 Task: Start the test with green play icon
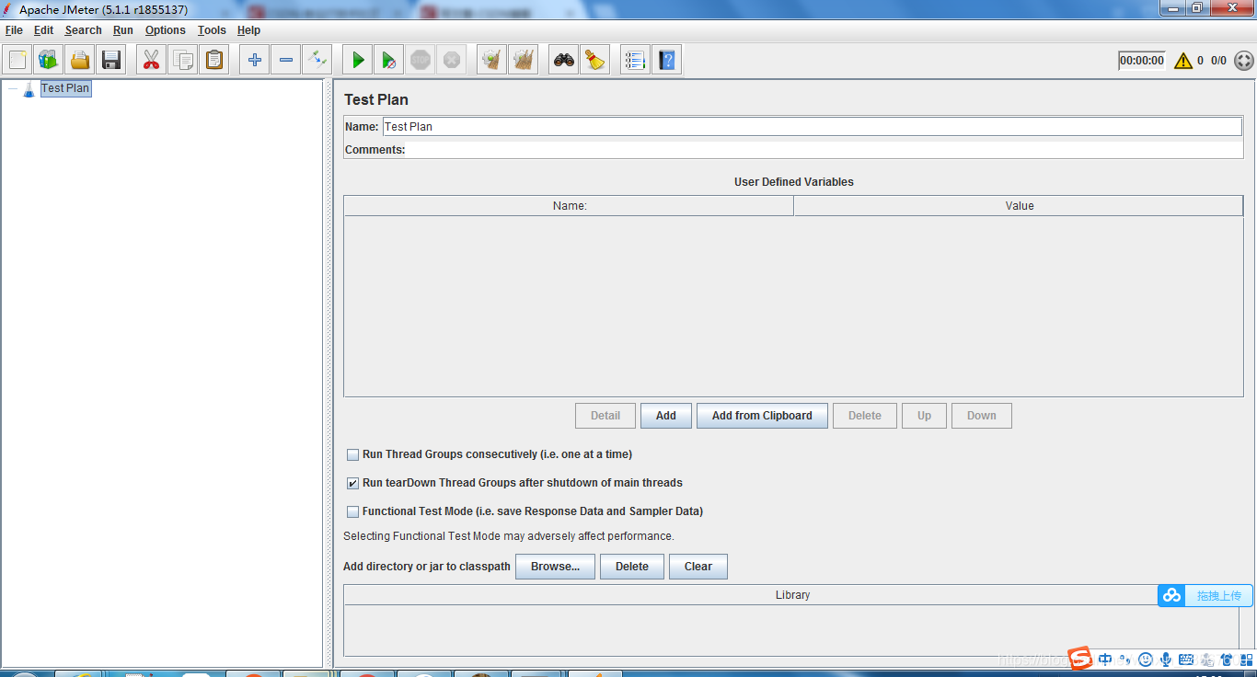pos(358,61)
